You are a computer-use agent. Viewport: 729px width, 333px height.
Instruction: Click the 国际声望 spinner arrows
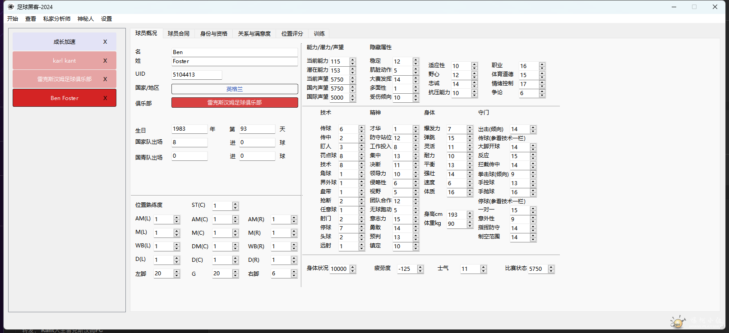click(353, 97)
